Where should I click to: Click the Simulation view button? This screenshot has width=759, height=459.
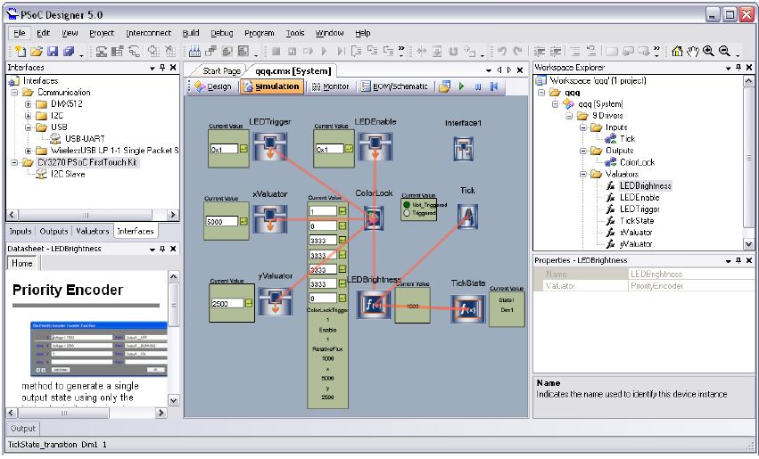tap(271, 86)
